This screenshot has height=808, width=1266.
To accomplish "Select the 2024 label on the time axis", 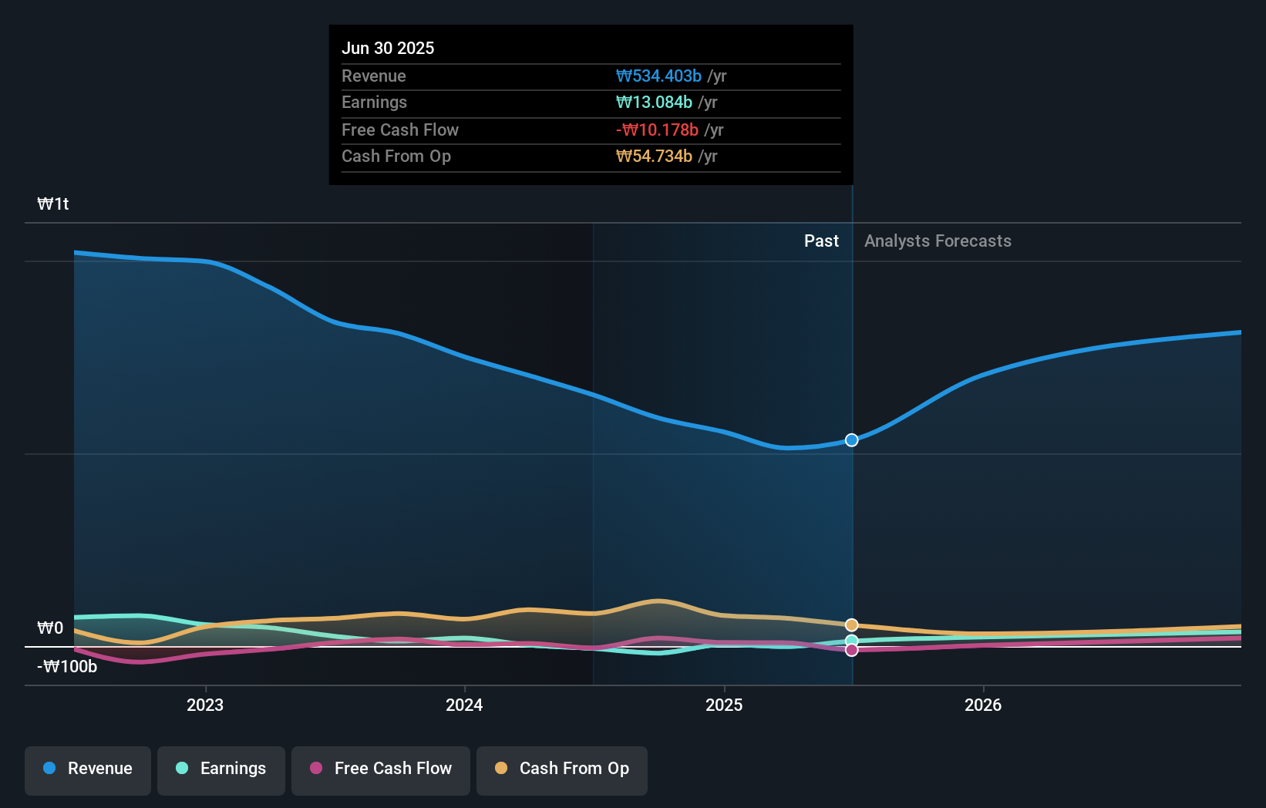I will pyautogui.click(x=463, y=705).
